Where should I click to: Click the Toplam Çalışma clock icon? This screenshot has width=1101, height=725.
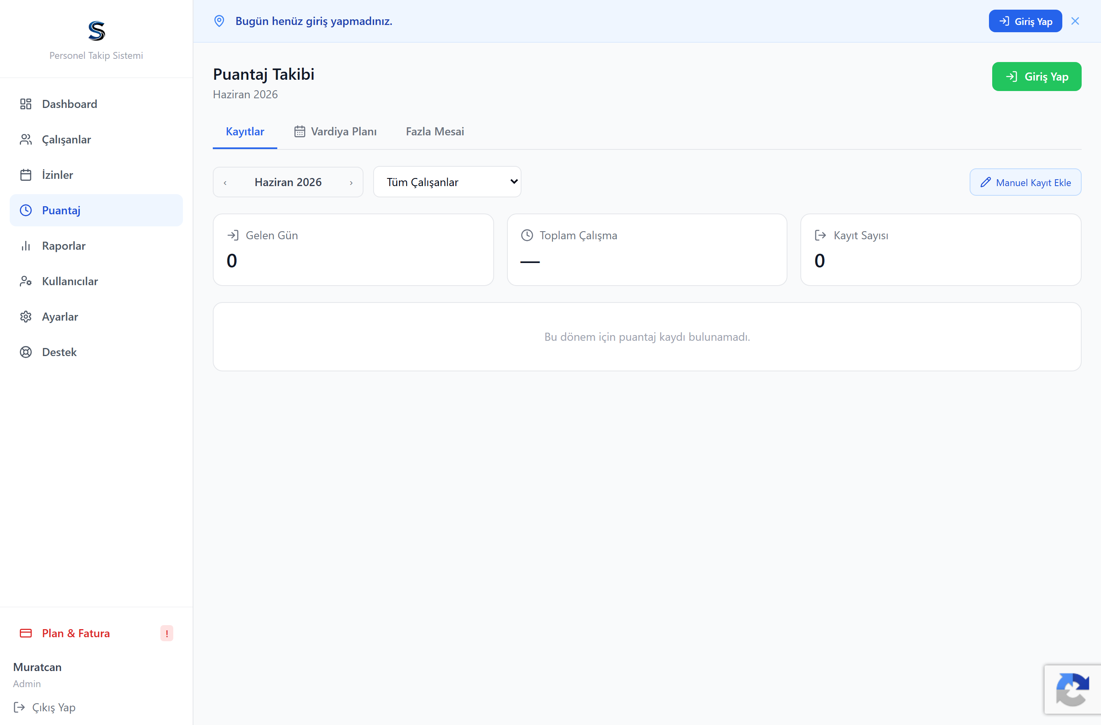(527, 235)
